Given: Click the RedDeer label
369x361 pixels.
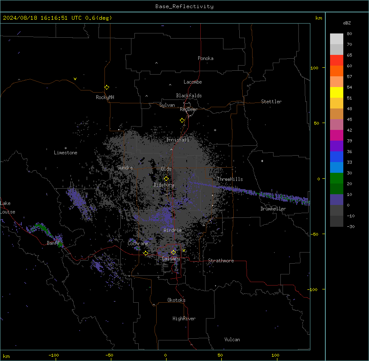Looking at the screenshot, I should [x=188, y=109].
